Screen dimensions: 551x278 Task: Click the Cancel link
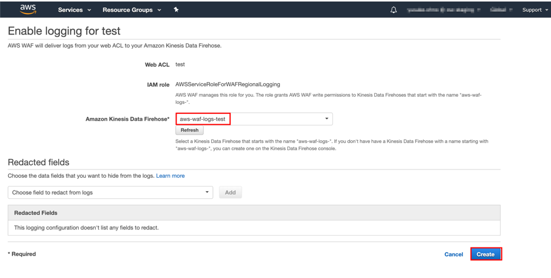tap(454, 255)
